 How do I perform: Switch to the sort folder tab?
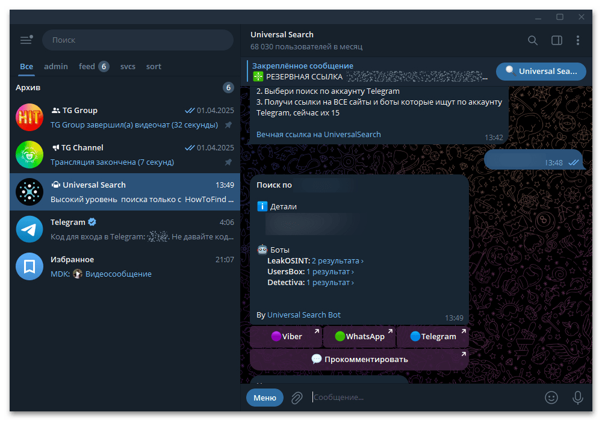coord(154,66)
